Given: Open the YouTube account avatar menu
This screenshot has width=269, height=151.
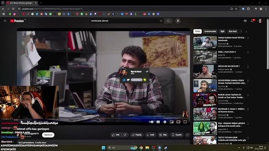Looking at the screenshot, I should click(x=260, y=21).
